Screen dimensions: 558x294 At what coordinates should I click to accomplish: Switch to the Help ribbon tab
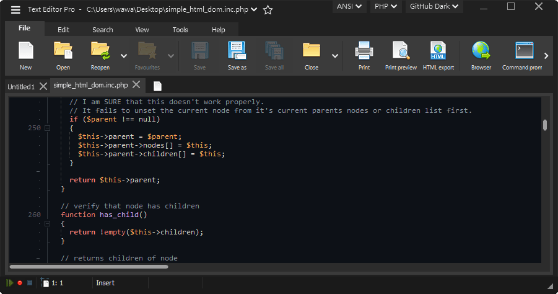pyautogui.click(x=219, y=30)
